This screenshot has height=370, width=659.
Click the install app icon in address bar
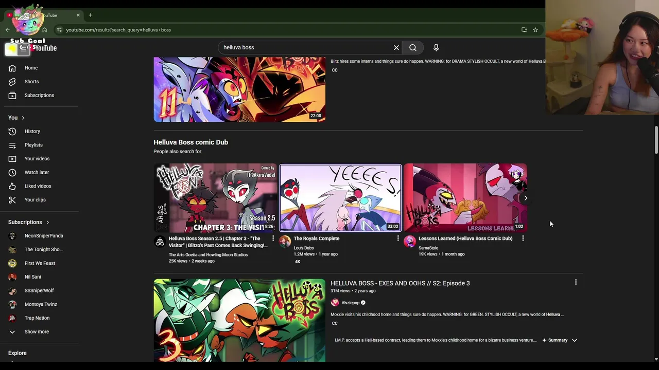click(x=524, y=30)
